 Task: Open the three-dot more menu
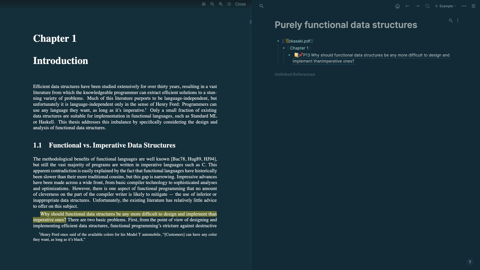click(x=464, y=6)
